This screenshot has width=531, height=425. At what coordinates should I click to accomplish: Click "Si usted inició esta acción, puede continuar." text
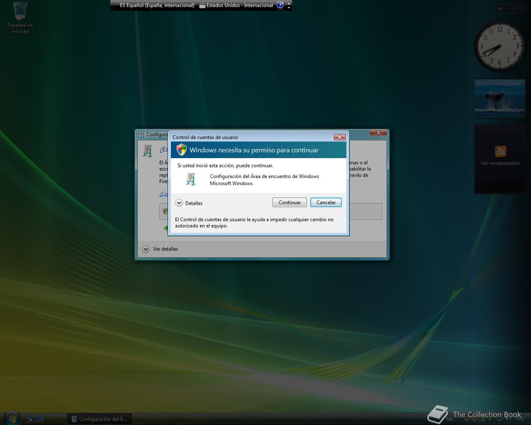[225, 166]
